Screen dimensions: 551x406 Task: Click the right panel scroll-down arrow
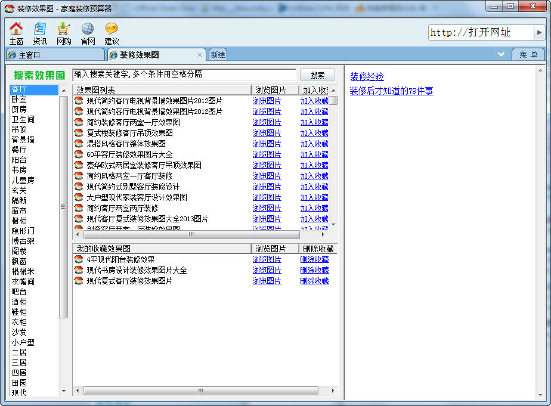[540, 395]
